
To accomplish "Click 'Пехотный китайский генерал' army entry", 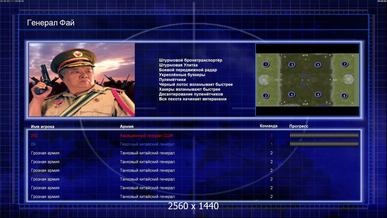I will click(147, 144).
